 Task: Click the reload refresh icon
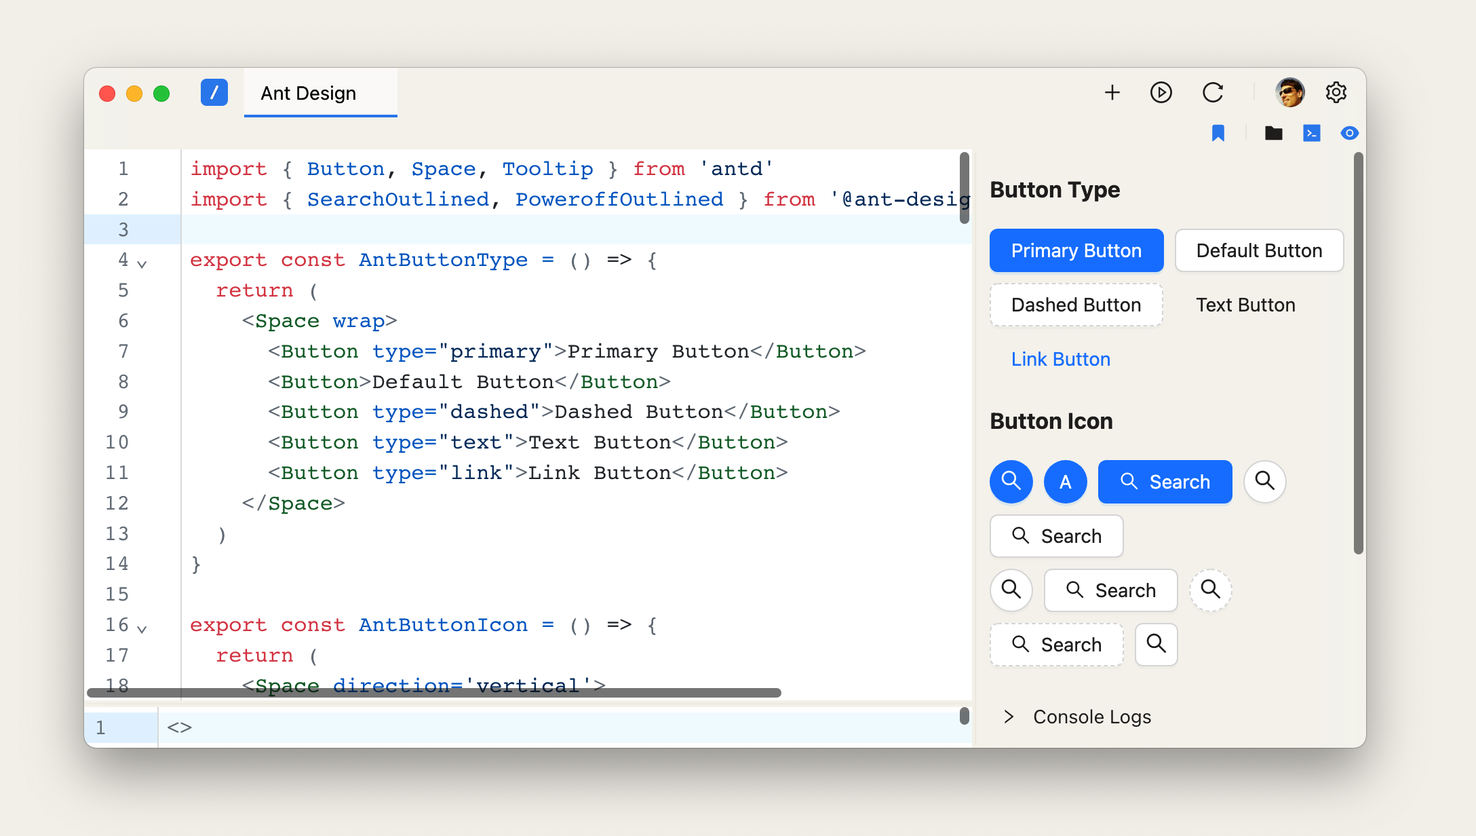tap(1213, 92)
